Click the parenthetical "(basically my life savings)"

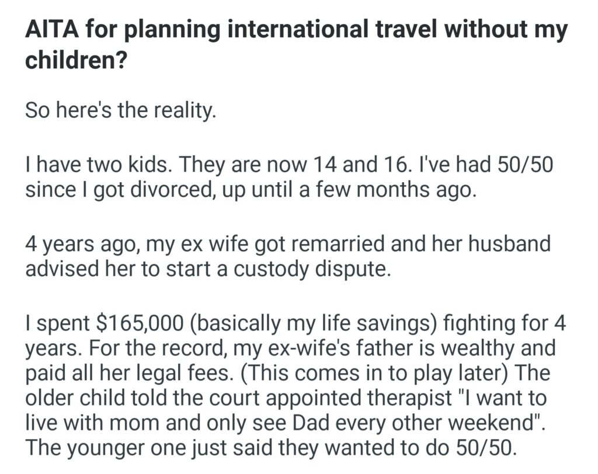coord(307,323)
